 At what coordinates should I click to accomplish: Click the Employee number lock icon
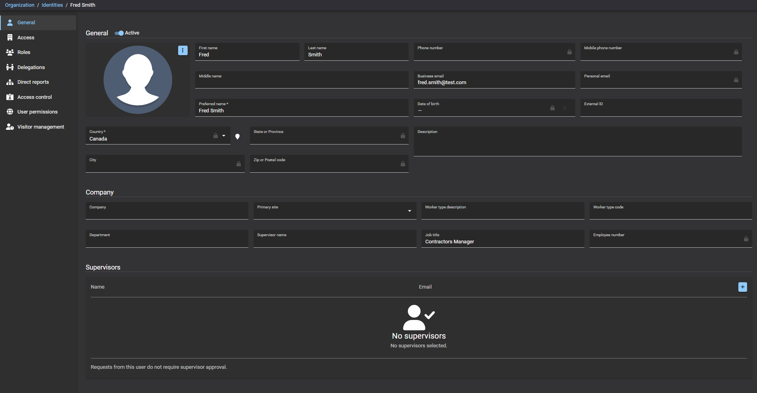[x=746, y=239]
